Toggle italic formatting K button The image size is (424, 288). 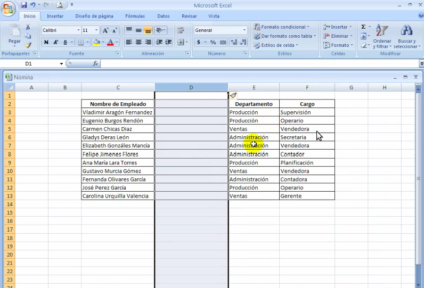[x=56, y=42]
